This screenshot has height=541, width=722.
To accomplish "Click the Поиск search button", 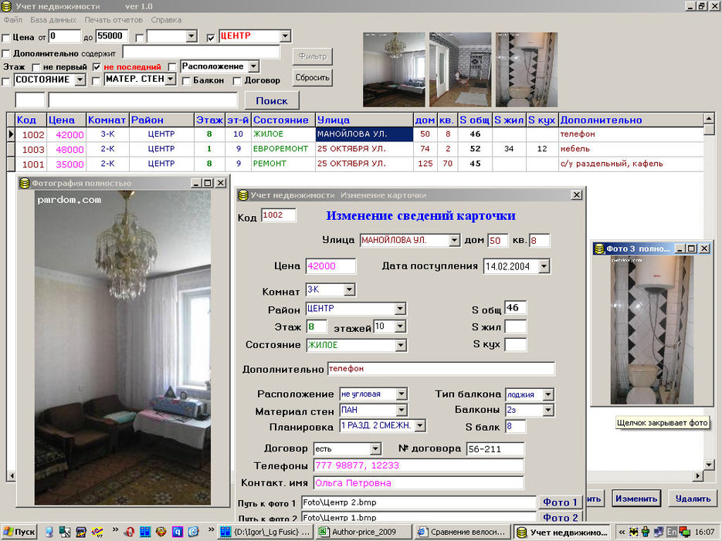I will click(272, 101).
